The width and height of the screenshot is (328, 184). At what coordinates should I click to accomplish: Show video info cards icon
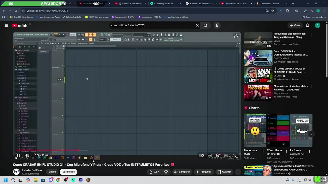pos(236,37)
